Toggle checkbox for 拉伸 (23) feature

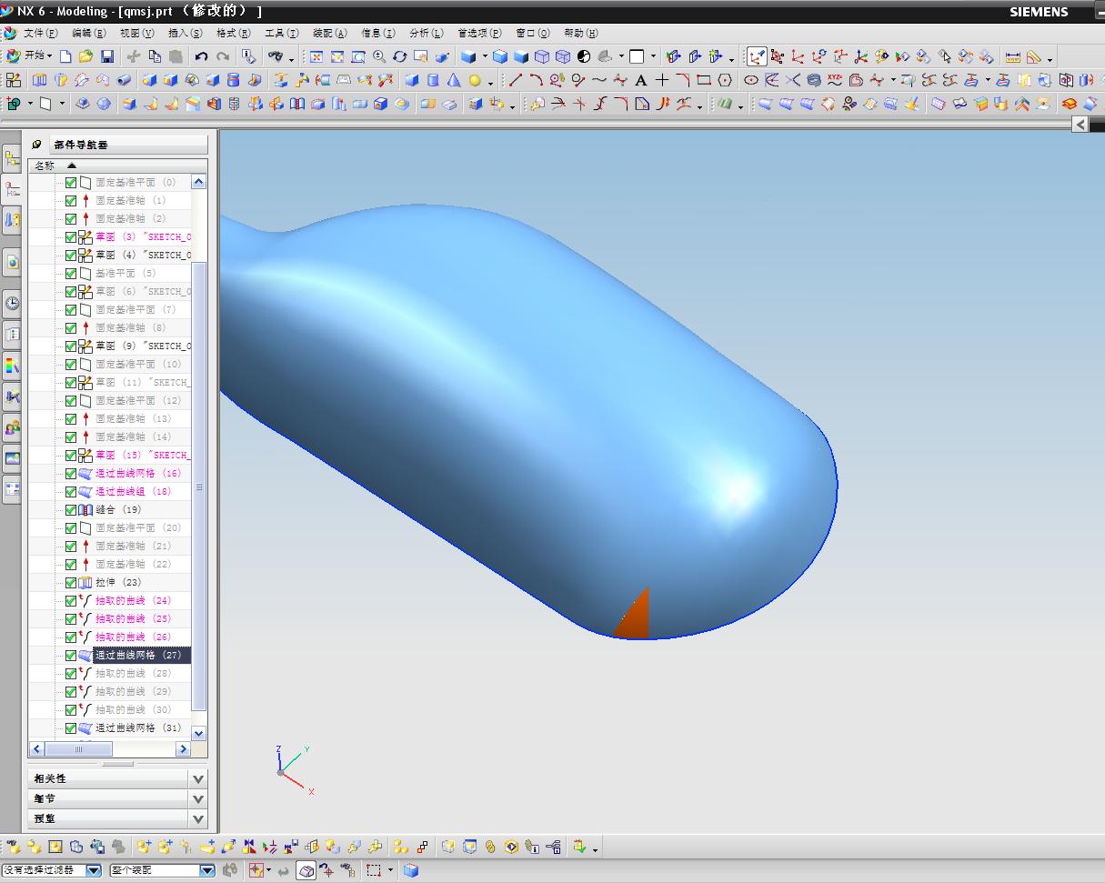(71, 582)
